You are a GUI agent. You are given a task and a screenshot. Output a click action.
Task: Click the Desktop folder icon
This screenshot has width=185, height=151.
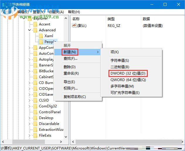[x=35, y=118]
